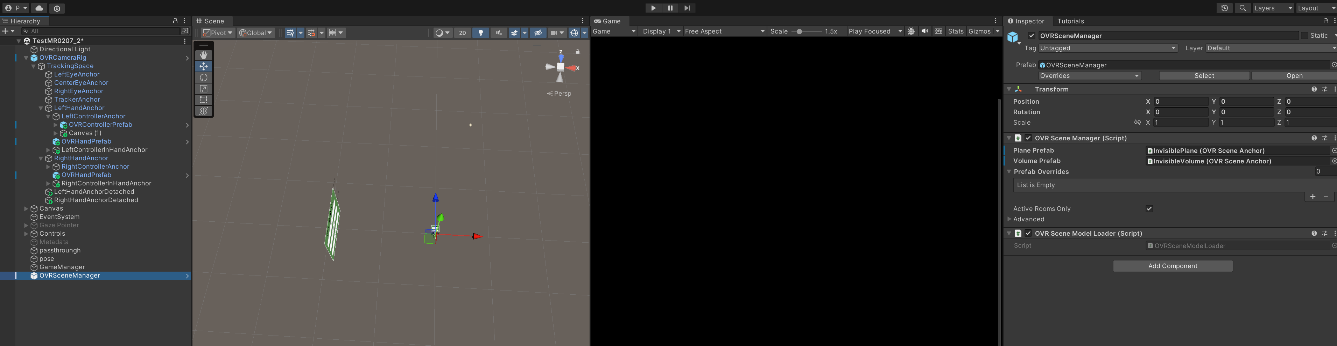Select the Move tool in Scene toolbar
This screenshot has width=1337, height=346.
203,66
